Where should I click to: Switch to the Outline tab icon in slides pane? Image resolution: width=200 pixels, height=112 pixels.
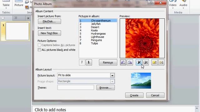point(16,18)
